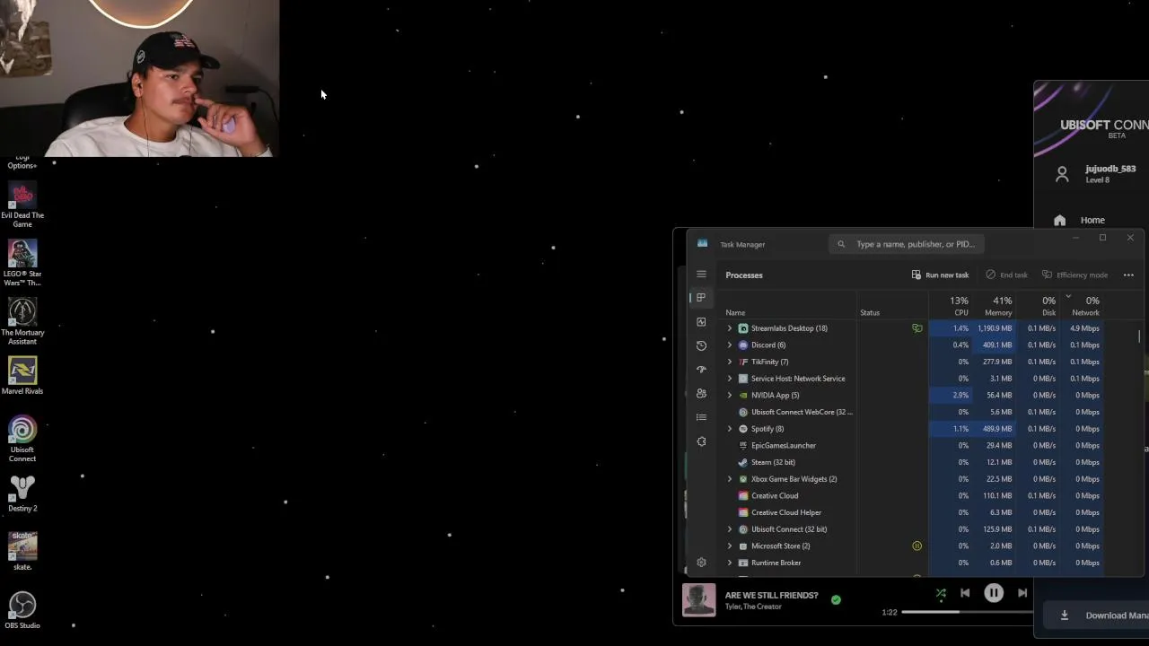Open The Mortuary Assistant desktop shortcut

22,321
